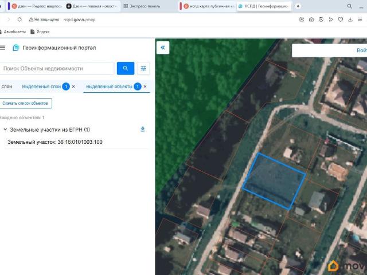Click the Геоинформационный портал logo icon
Viewport: 367px width, 275px height.
(x=16, y=48)
